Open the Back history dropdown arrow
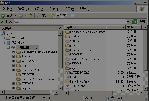The image size is (149, 101). tap(16, 15)
